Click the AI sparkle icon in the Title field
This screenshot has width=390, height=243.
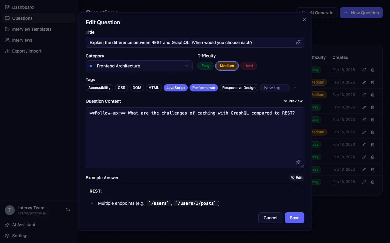[x=298, y=42]
